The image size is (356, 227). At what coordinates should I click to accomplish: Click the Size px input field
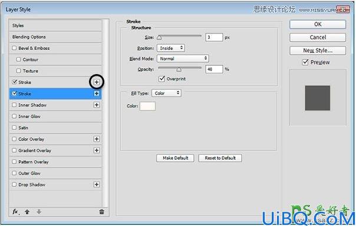point(214,38)
